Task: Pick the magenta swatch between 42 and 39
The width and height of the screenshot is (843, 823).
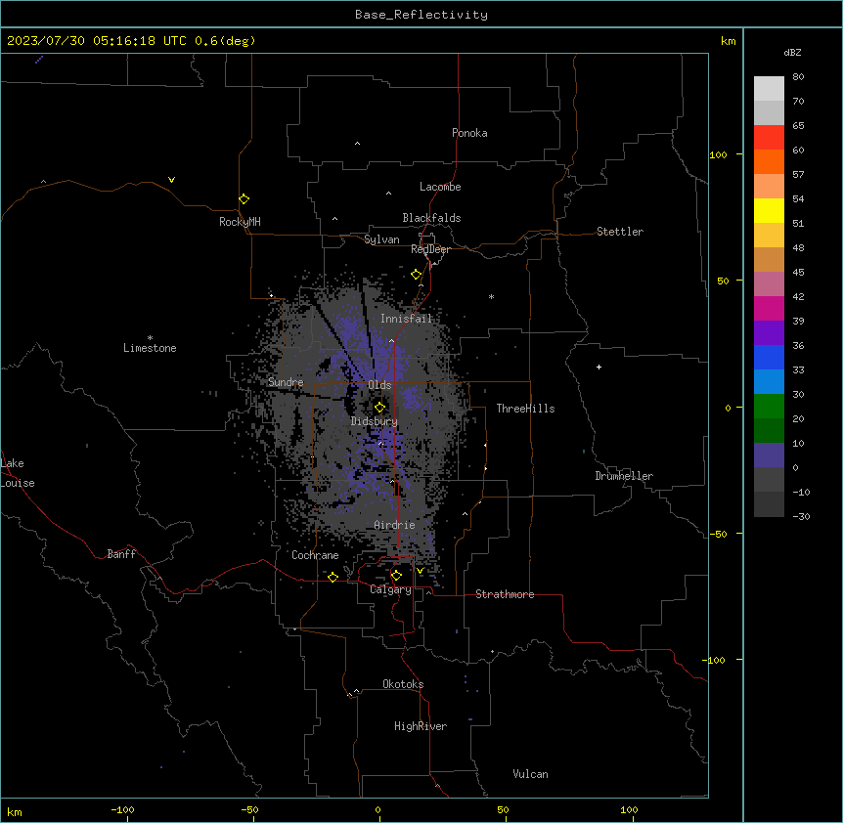Action: 769,308
